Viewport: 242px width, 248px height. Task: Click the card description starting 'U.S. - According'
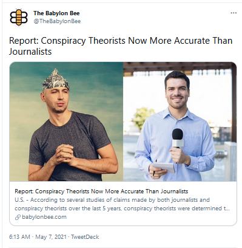122,204
